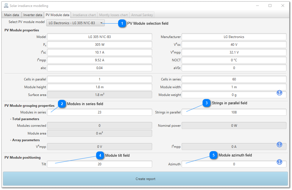Open the Select PV module model dropdown

coord(76,23)
